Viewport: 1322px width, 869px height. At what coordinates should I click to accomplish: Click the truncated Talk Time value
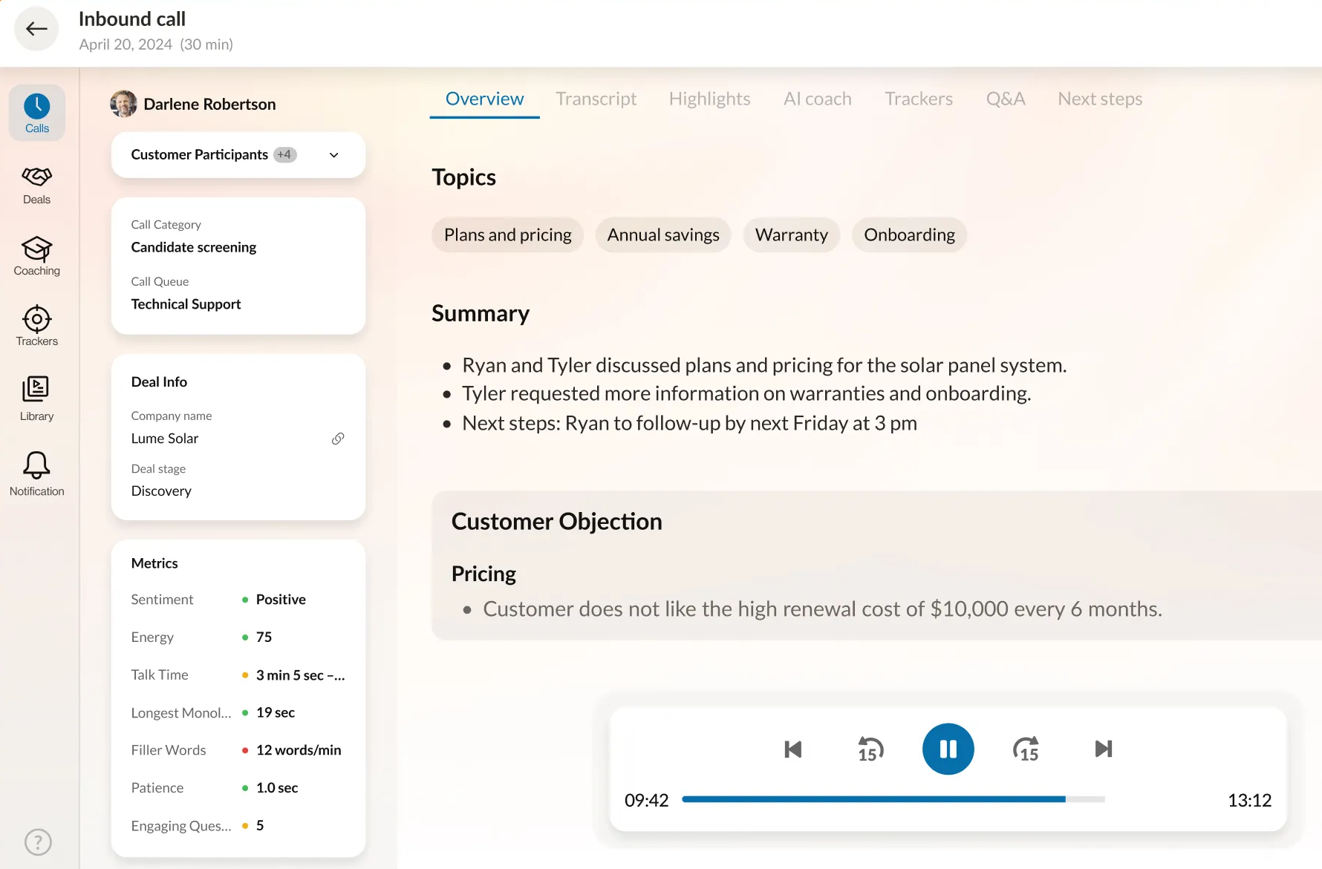pos(301,675)
